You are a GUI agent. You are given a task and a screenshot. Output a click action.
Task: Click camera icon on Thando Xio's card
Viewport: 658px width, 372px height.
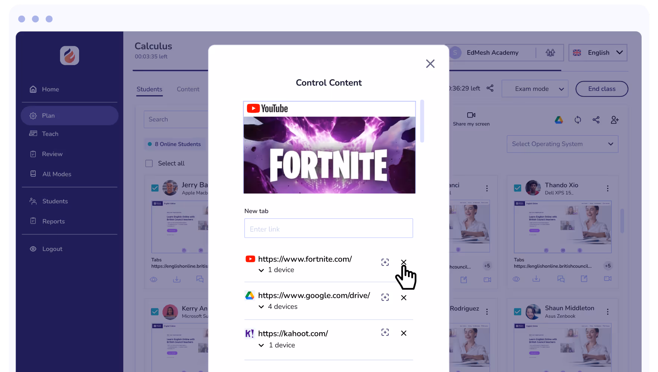(608, 279)
